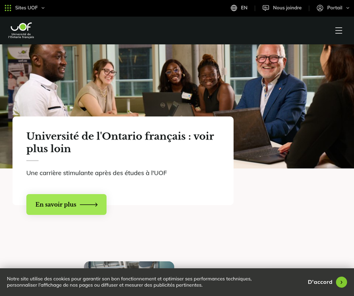This screenshot has width=354, height=296.
Task: Open the hamburger navigation menu
Action: pyautogui.click(x=338, y=31)
